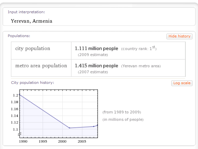
Task: Click the 1995 x-axis label
Action: tap(43, 141)
